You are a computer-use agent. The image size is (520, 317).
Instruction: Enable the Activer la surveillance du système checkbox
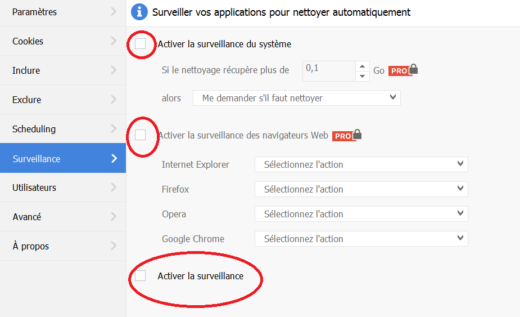[141, 43]
